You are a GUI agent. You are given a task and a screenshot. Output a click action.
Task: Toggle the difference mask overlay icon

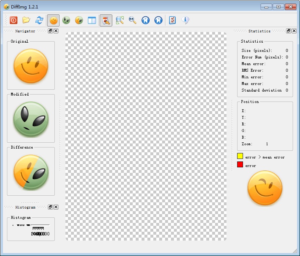click(106, 20)
